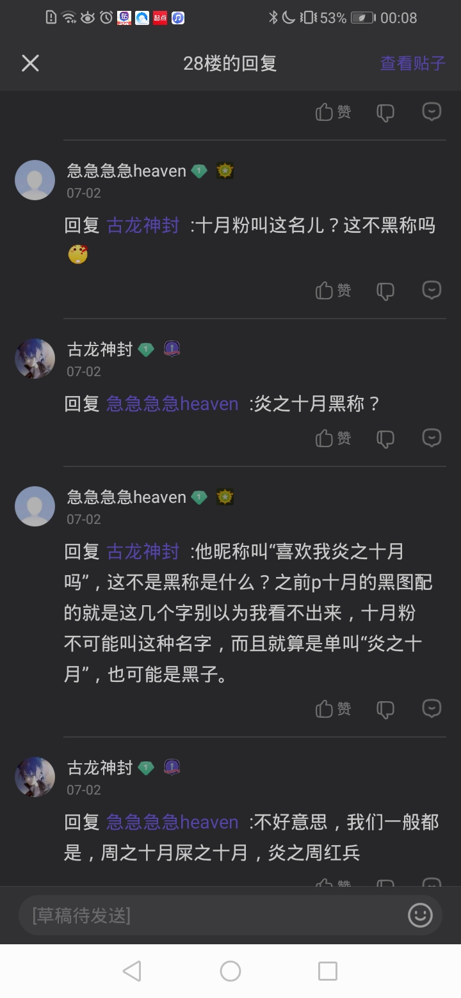Open 查看贴子 link

click(412, 63)
